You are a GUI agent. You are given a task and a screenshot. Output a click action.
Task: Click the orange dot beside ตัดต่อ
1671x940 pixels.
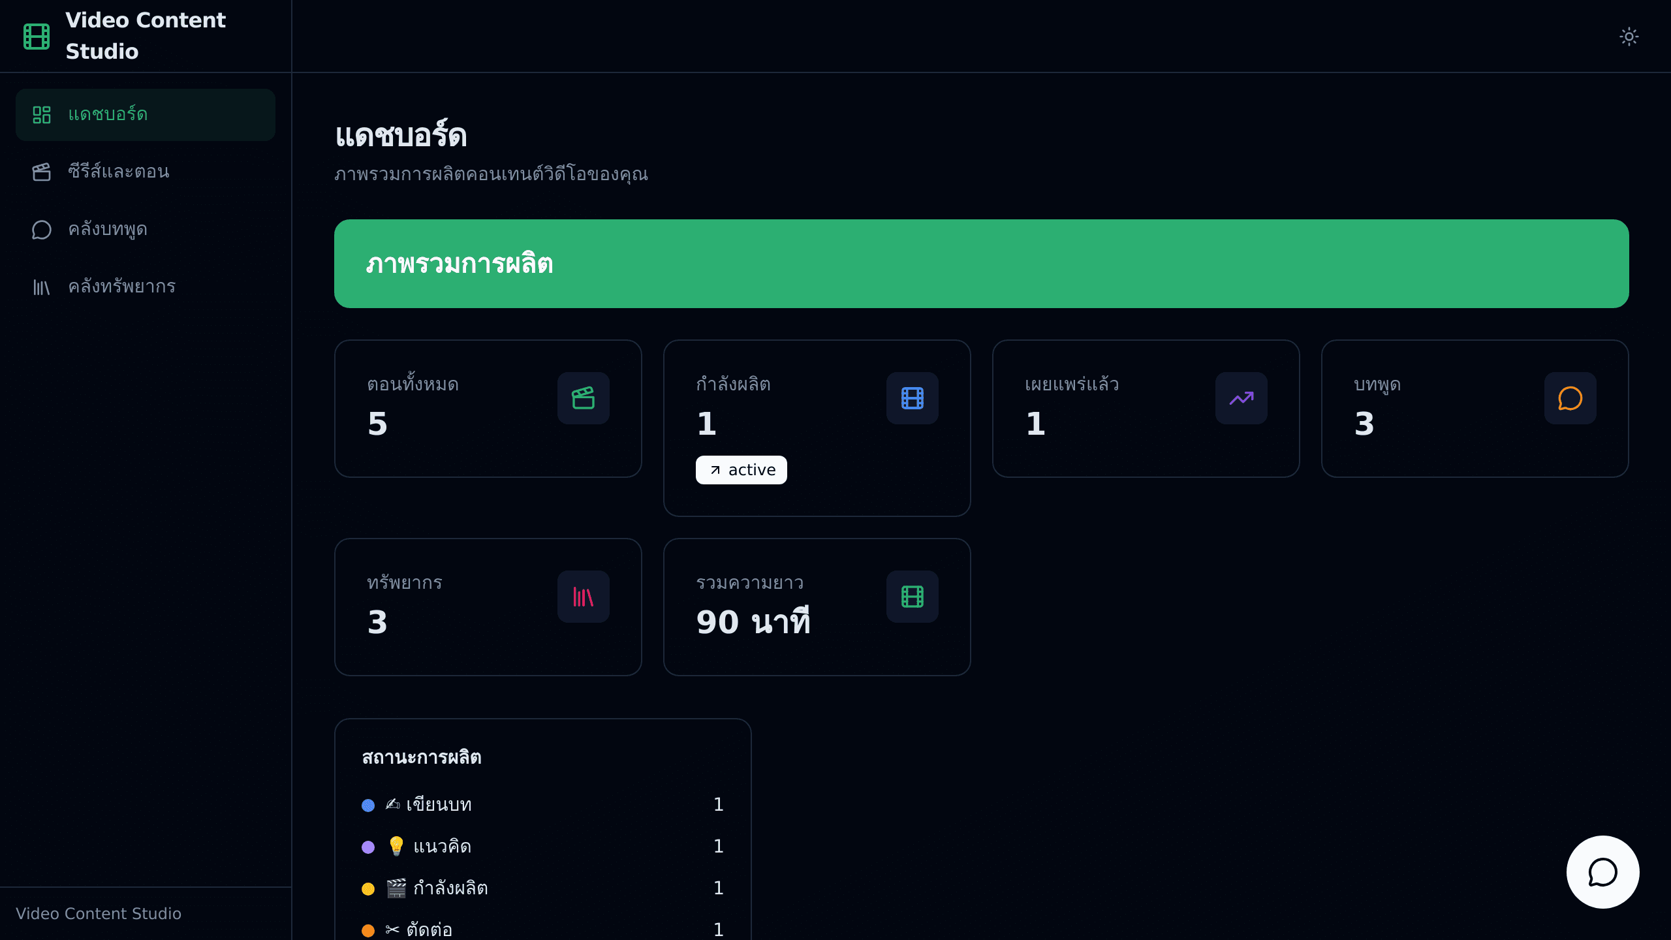(368, 931)
